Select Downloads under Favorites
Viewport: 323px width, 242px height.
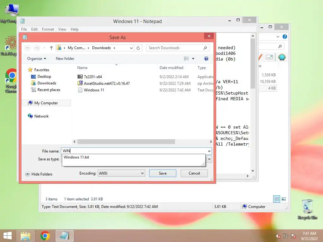point(44,83)
